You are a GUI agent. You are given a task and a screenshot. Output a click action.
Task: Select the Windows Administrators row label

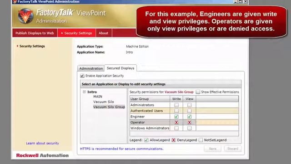[x=150, y=128]
